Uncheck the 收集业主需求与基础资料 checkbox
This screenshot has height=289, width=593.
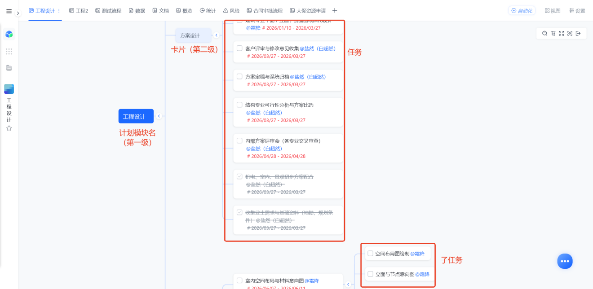(x=239, y=213)
